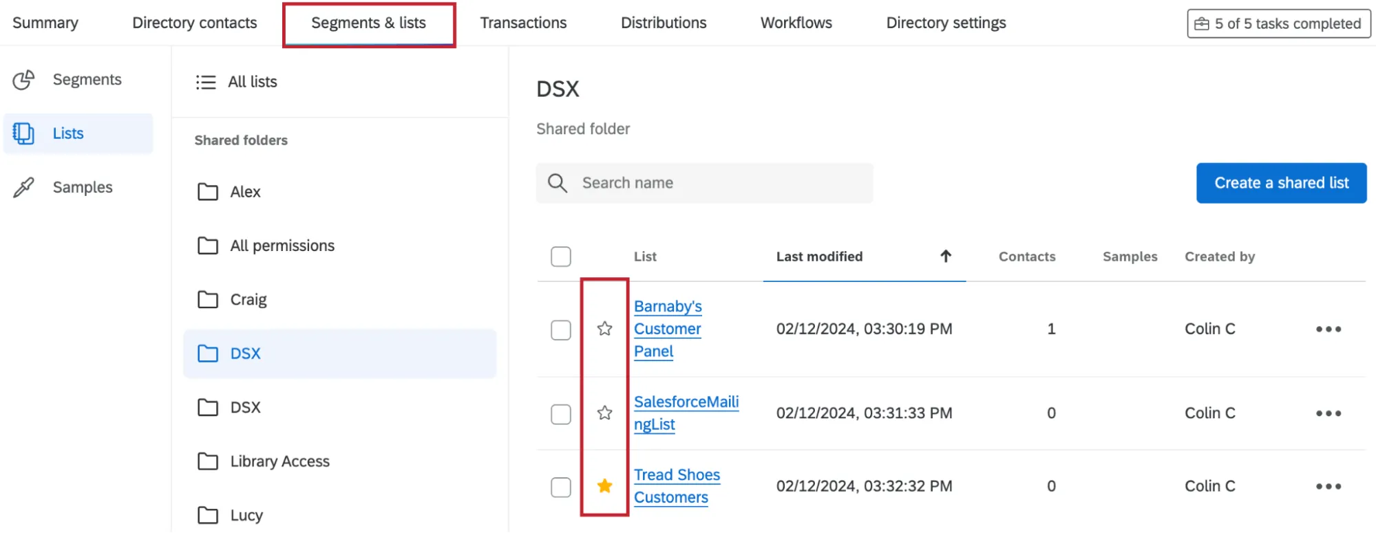The width and height of the screenshot is (1376, 533).
Task: Unstar the Tread Shoes Customers list
Action: pos(604,486)
